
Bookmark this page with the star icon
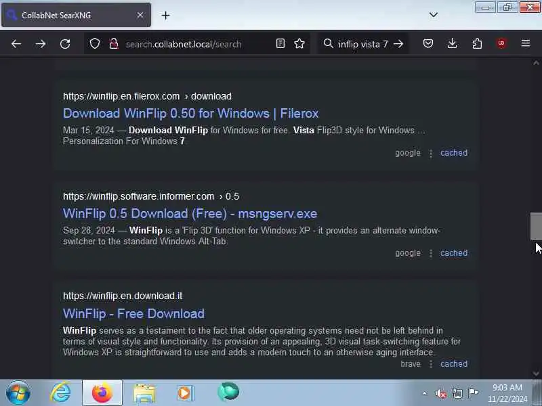pos(299,43)
